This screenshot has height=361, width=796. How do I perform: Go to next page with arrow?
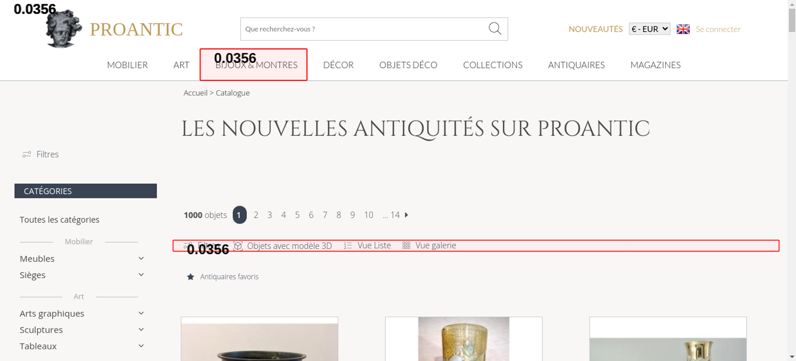point(406,215)
